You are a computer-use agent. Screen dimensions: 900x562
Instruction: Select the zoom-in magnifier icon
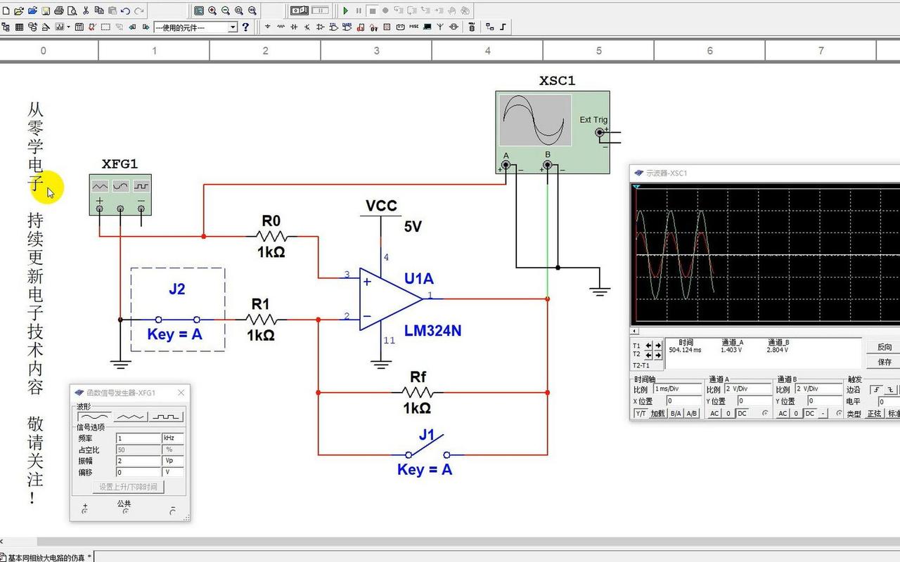[x=212, y=10]
